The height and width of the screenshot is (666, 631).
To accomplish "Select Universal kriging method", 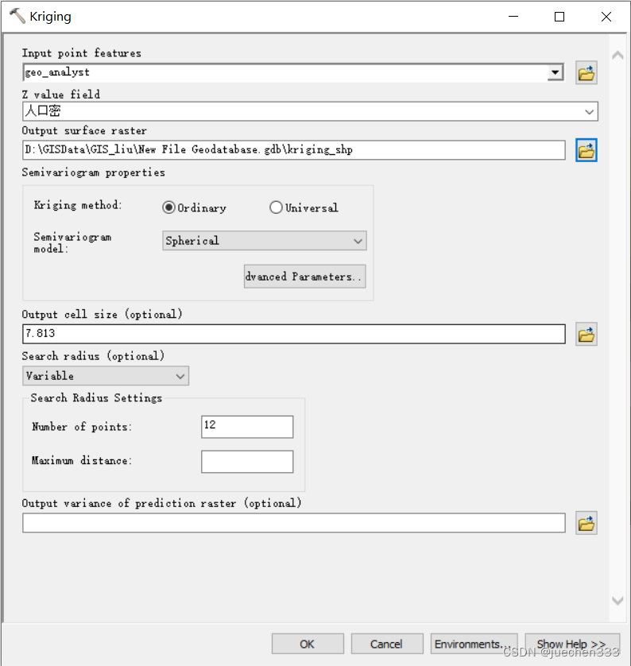I will click(x=304, y=207).
